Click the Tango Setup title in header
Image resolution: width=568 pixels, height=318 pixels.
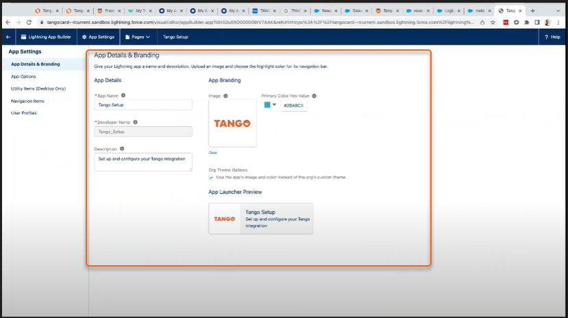coord(175,37)
